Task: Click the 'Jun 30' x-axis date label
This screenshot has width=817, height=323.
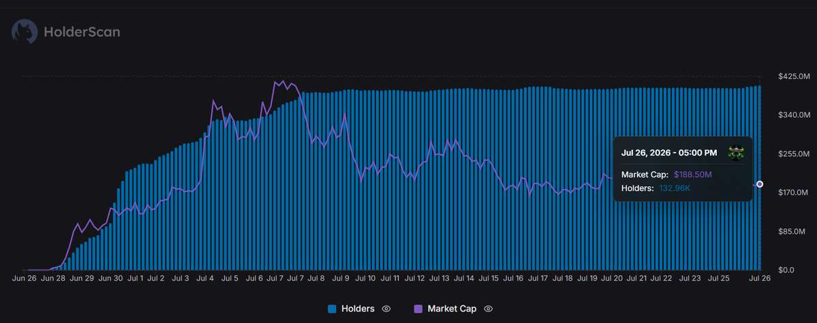Action: click(x=110, y=279)
